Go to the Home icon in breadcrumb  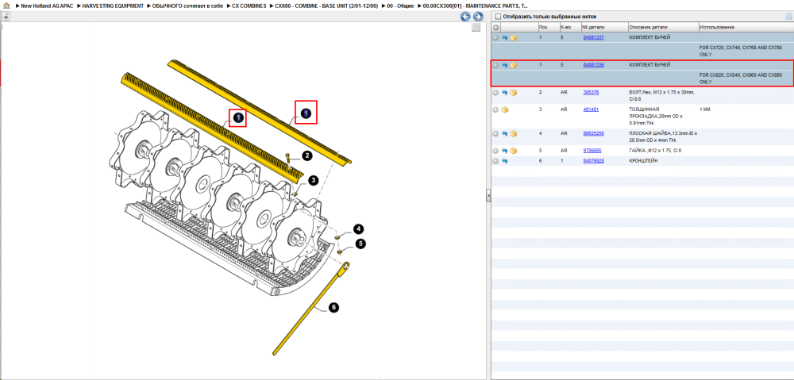coord(6,6)
